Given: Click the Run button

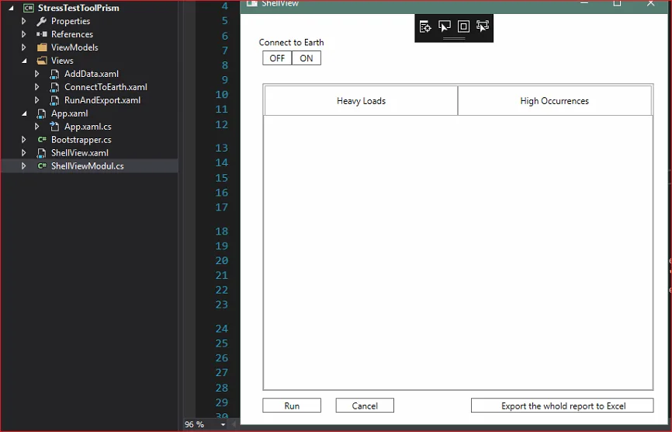Looking at the screenshot, I should tap(292, 406).
